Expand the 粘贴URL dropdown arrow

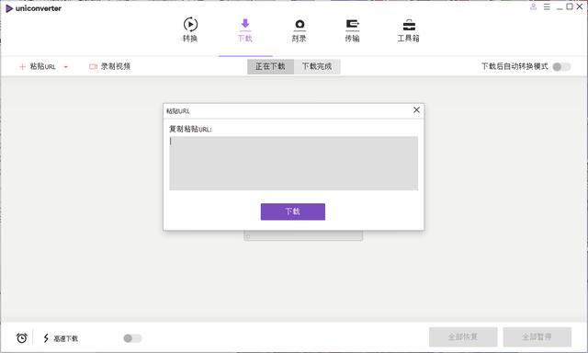tap(65, 67)
